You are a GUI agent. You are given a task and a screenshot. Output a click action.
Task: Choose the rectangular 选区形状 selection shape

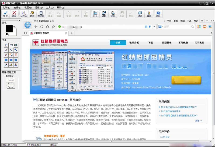[11, 80]
